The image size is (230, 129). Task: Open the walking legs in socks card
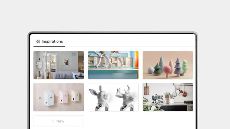pyautogui.click(x=113, y=65)
